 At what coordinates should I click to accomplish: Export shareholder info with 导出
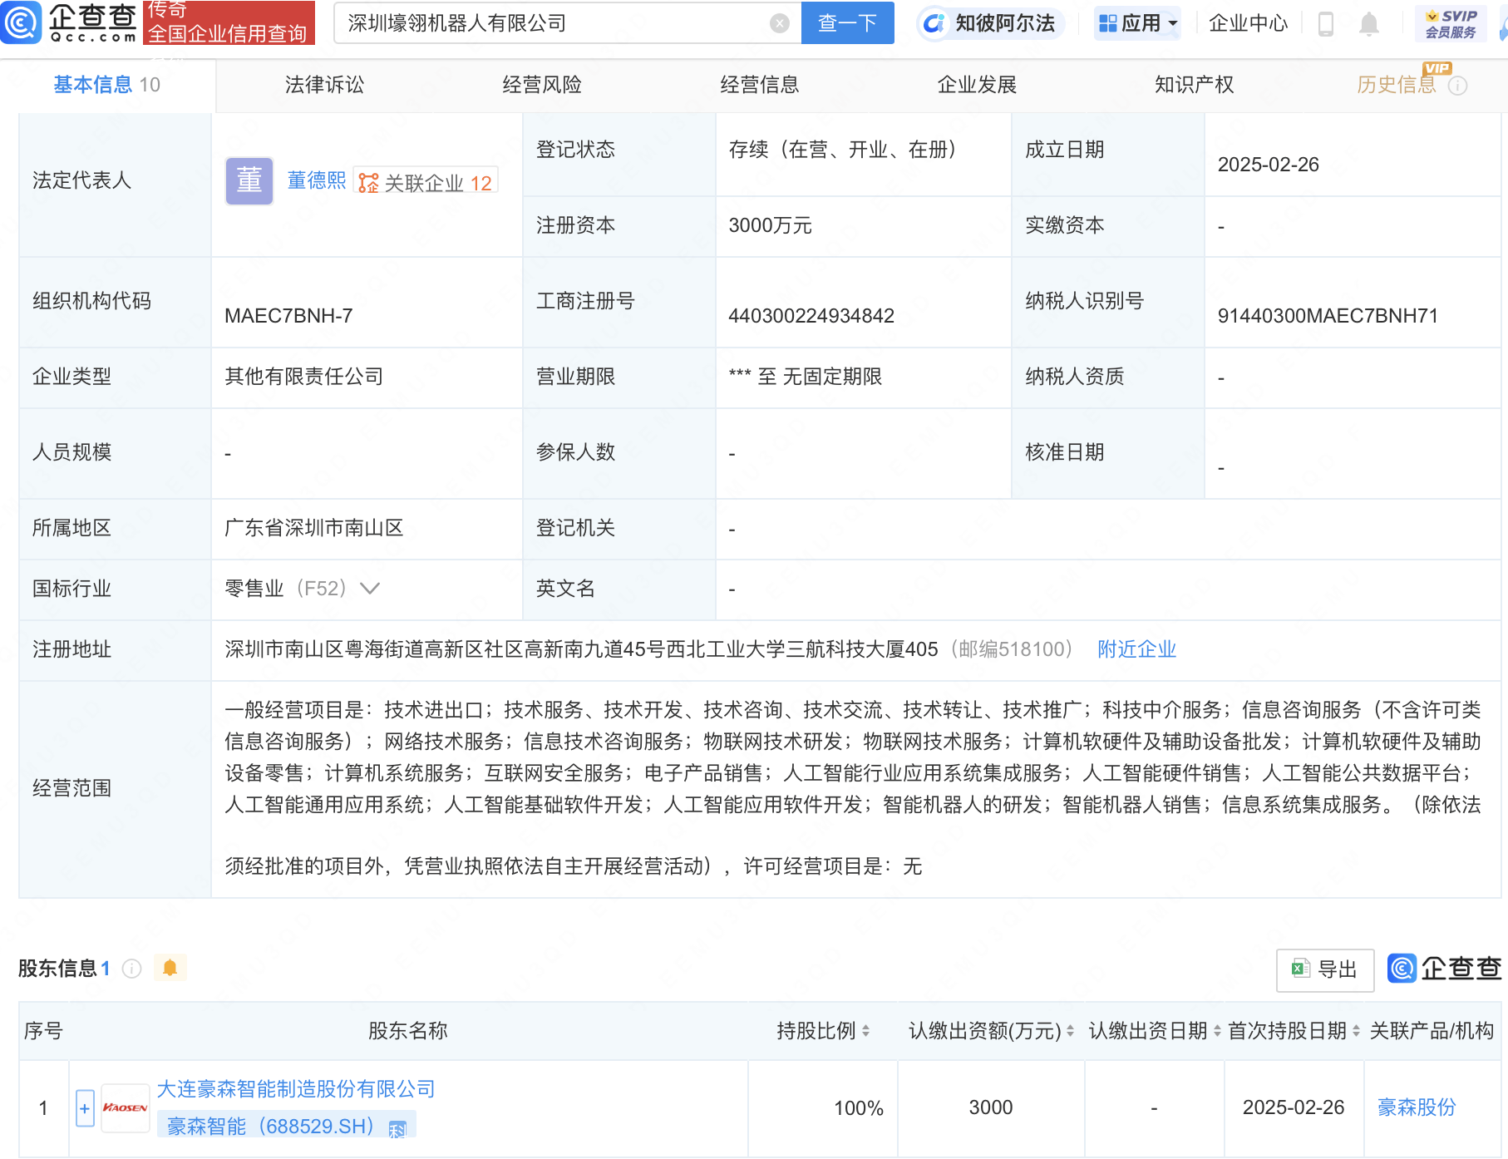[x=1325, y=969]
